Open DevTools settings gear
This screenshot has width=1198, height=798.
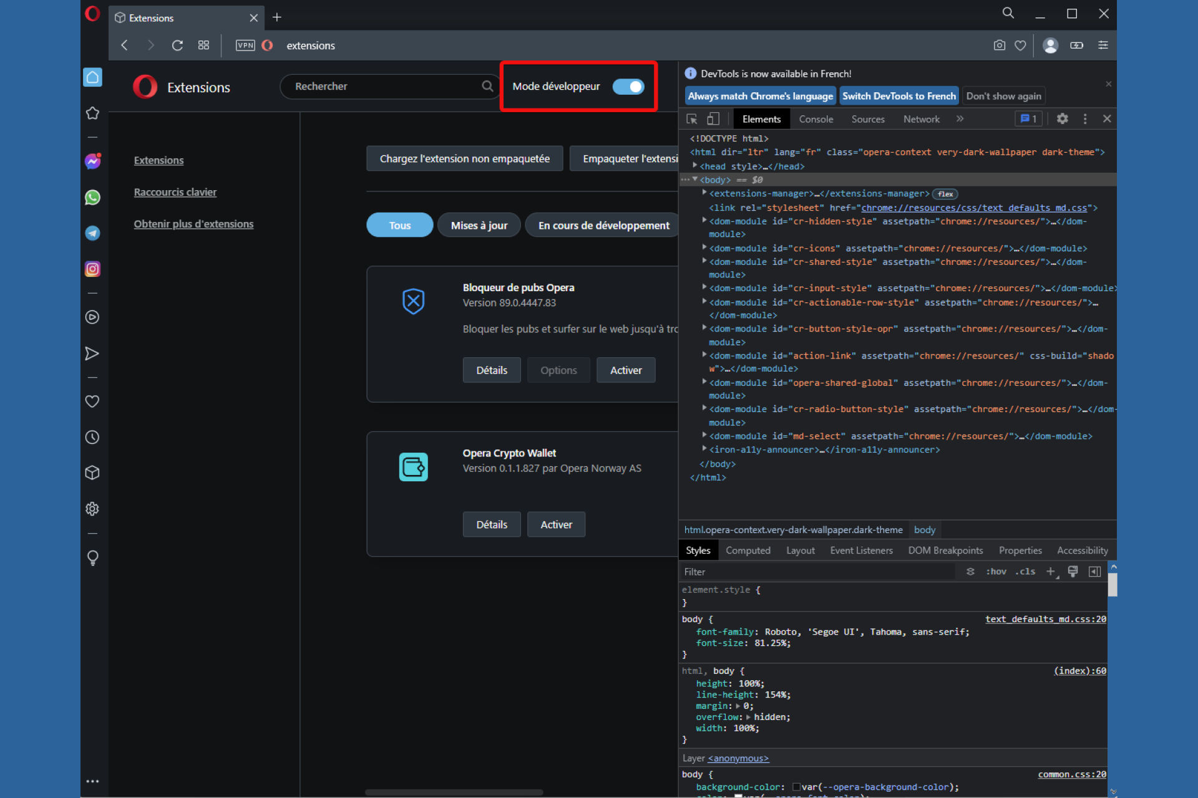coord(1062,119)
